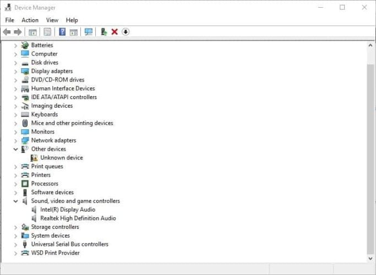Expand the Monitors node chevron
This screenshot has width=376, height=275.
click(x=15, y=132)
